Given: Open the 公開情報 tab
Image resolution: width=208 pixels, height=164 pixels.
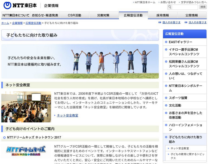Looking at the screenshot, I should (192, 15).
